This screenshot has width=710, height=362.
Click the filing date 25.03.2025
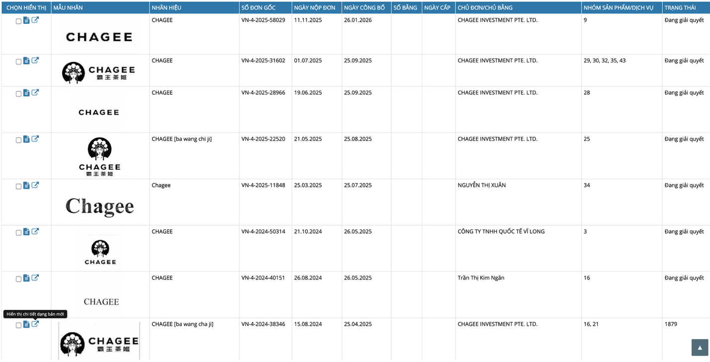click(x=308, y=185)
